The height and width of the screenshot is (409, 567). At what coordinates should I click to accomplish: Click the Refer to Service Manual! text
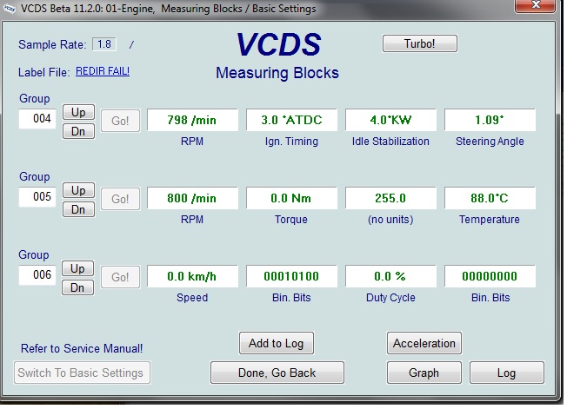point(82,349)
